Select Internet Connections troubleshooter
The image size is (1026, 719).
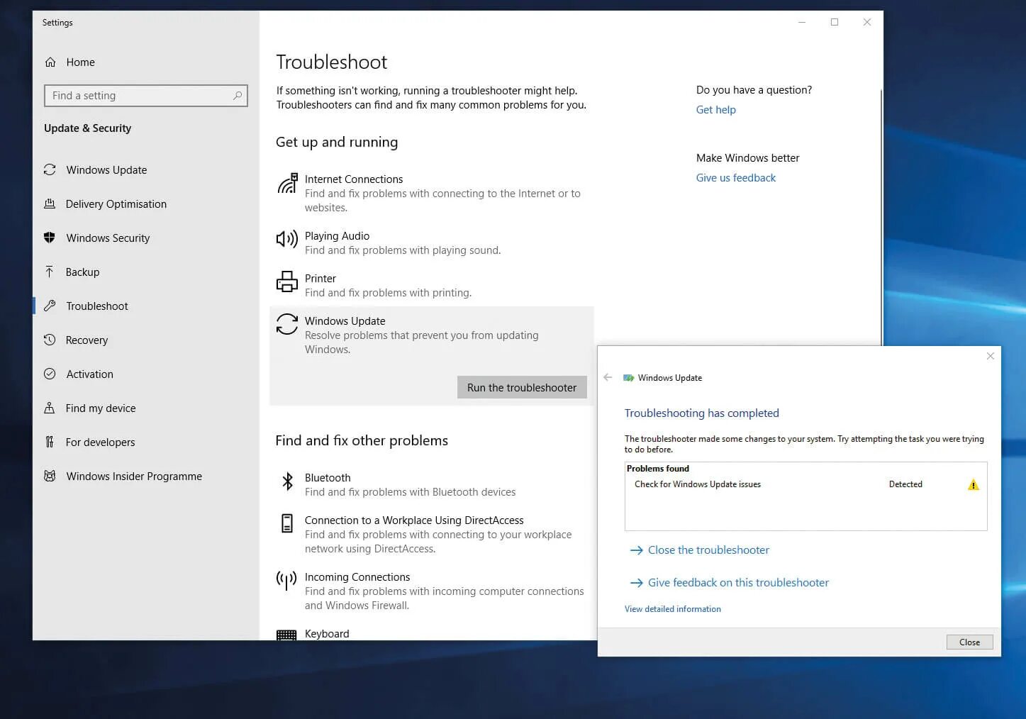[x=432, y=193]
